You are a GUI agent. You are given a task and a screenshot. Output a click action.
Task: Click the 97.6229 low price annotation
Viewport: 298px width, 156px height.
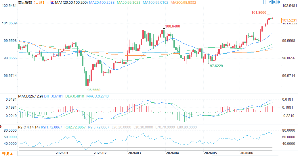pos(216,66)
